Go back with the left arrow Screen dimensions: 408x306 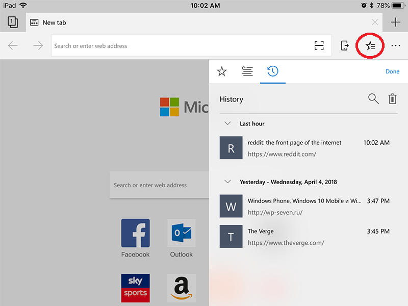(13, 46)
